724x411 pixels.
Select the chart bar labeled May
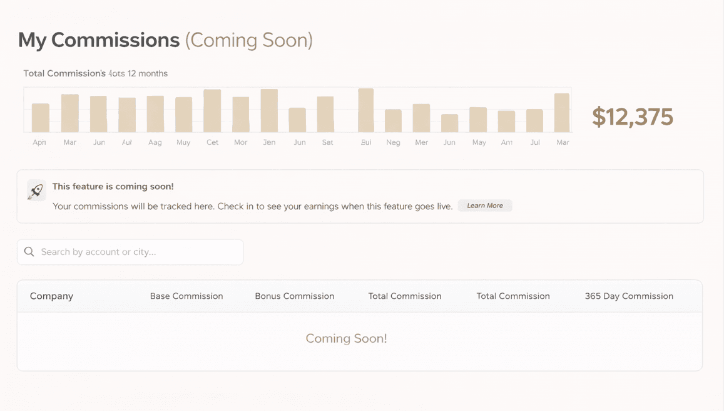(x=478, y=120)
